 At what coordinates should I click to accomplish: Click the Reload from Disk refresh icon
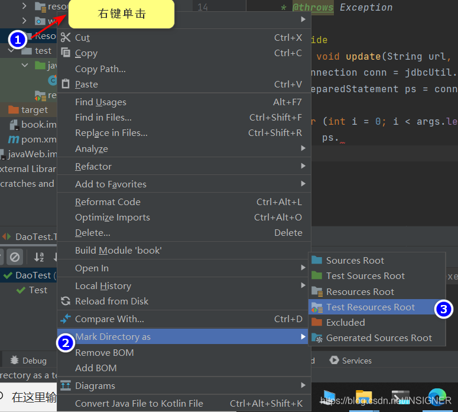(66, 301)
